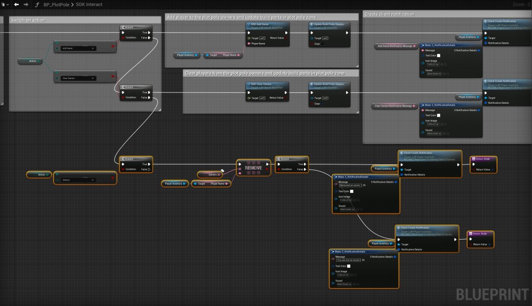Click the back navigation arrow
Viewport: 532px width, 306px height.
point(16,4)
